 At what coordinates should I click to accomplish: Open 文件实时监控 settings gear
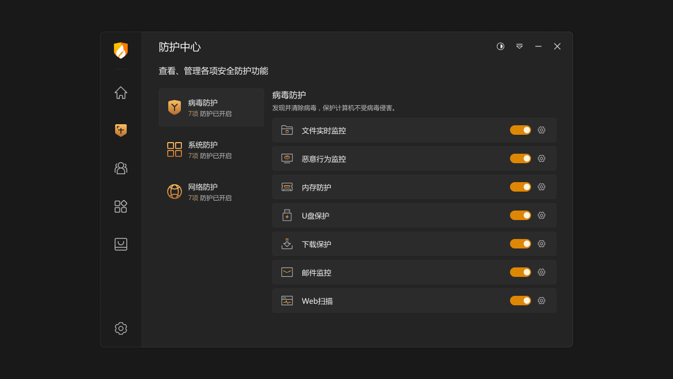(x=542, y=130)
